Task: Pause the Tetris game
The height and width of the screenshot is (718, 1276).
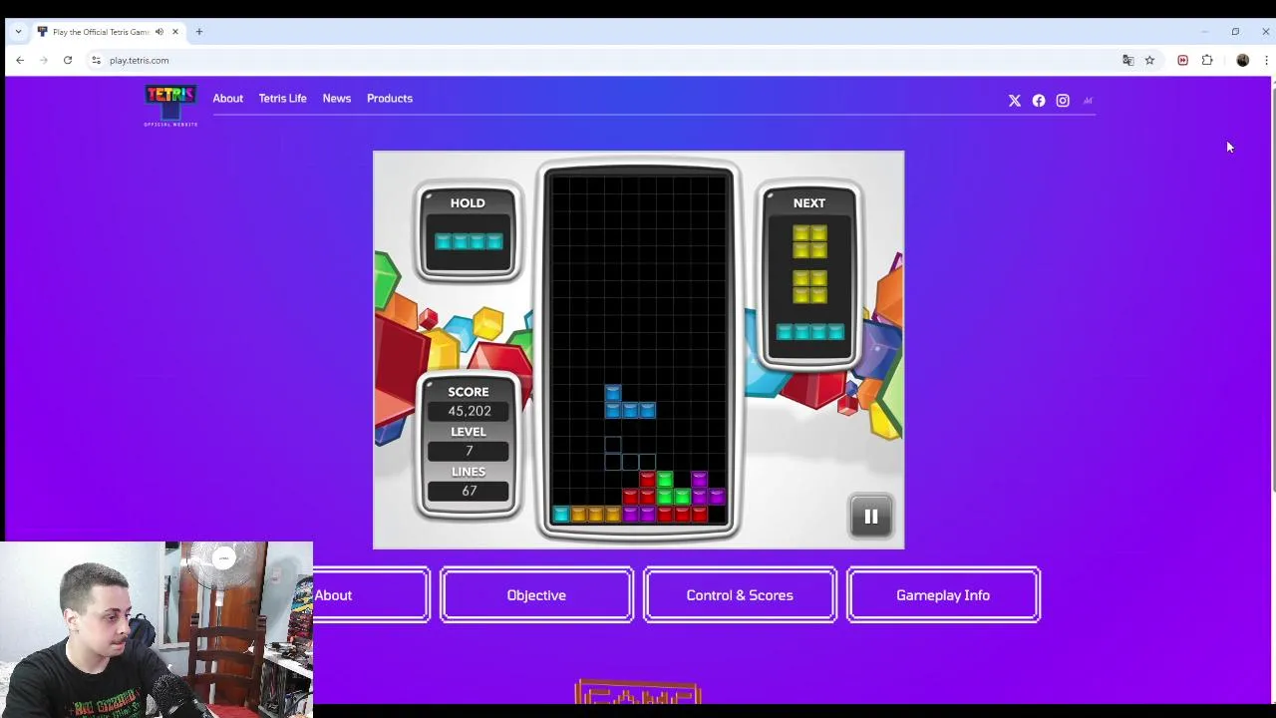Action: click(870, 517)
